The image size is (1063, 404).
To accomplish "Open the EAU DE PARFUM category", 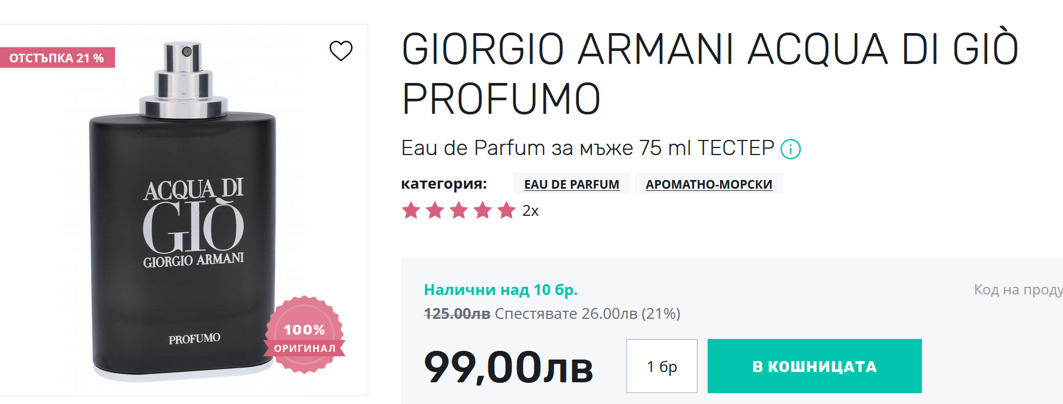I will tap(571, 184).
